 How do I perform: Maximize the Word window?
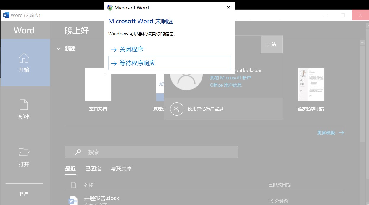pyautogui.click(x=343, y=15)
